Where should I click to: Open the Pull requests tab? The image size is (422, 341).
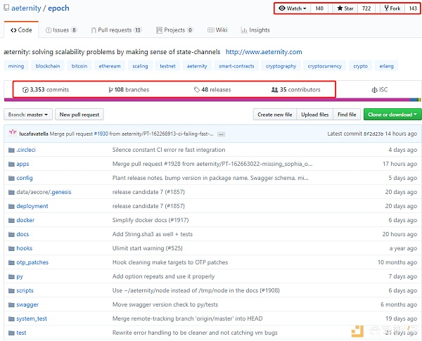point(117,30)
